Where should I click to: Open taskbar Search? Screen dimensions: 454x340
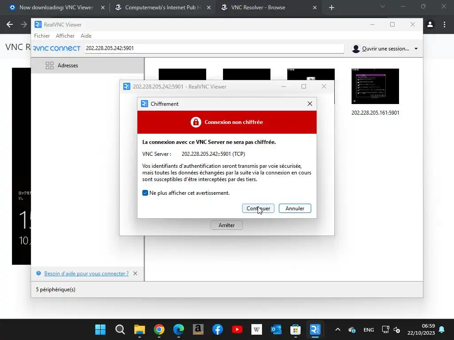[x=120, y=329]
